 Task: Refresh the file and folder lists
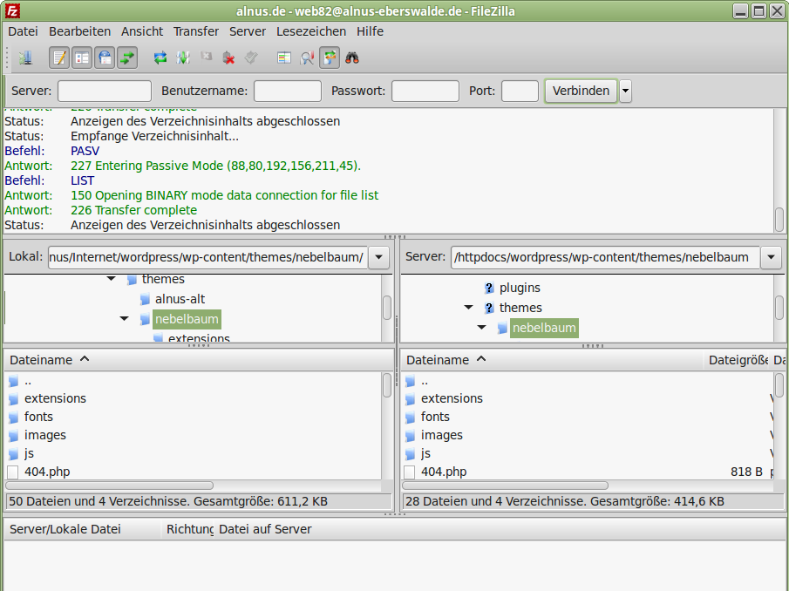pyautogui.click(x=160, y=58)
